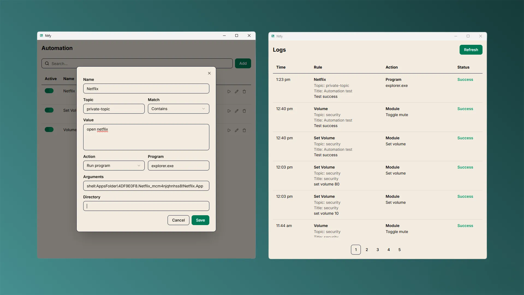Click the Logs heading
The width and height of the screenshot is (524, 295).
(279, 50)
